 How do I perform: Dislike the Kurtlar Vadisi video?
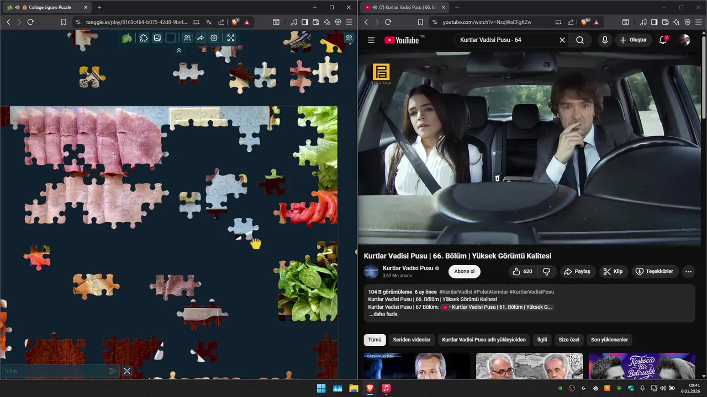pos(547,271)
